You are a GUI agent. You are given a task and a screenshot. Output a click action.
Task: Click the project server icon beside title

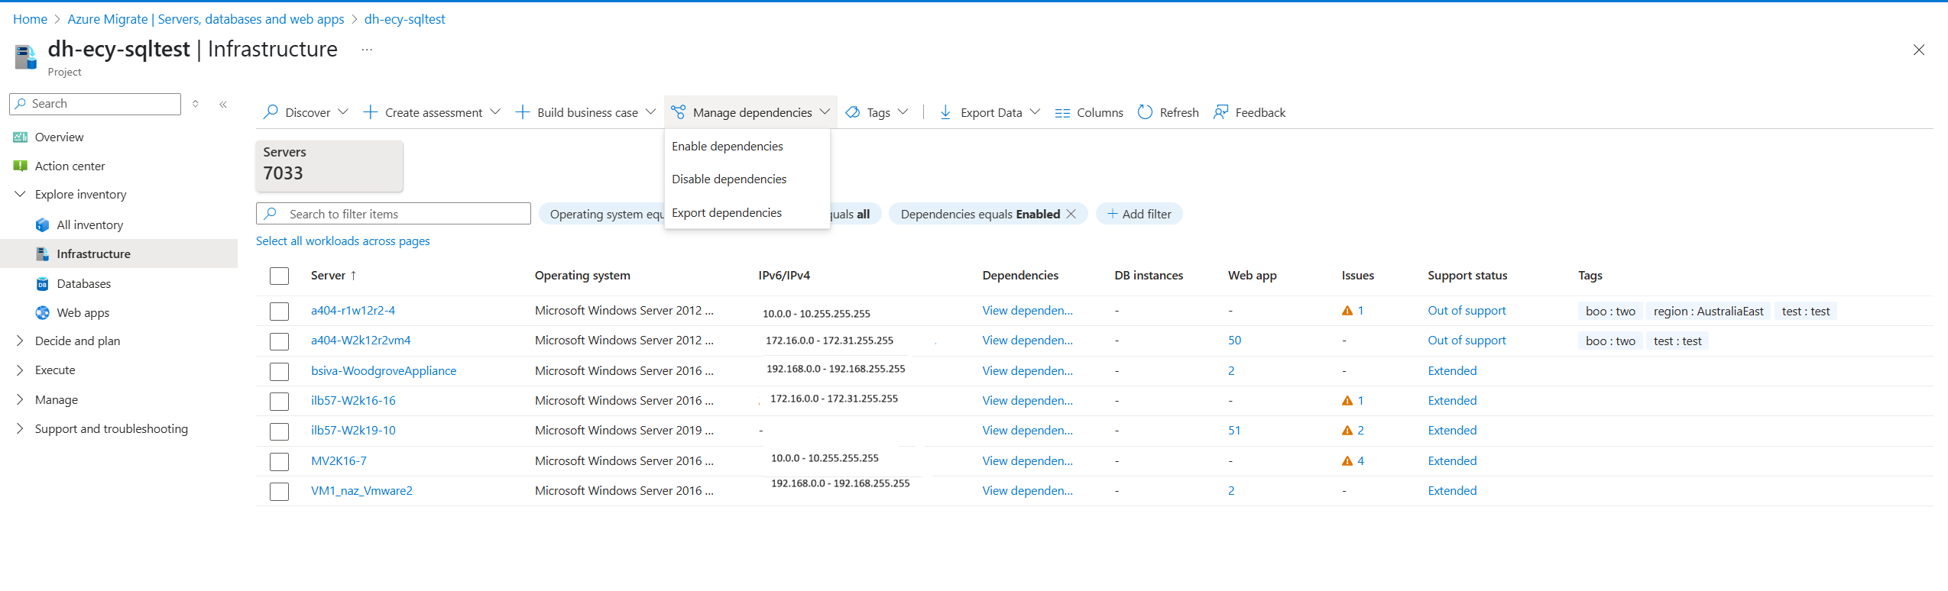point(26,57)
